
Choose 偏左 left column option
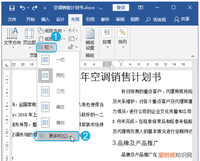point(58,107)
